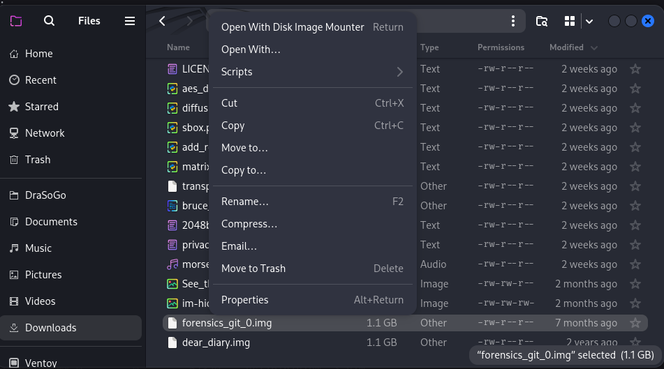The width and height of the screenshot is (664, 369).
Task: Open Home in the sidebar
Action: tap(71, 54)
